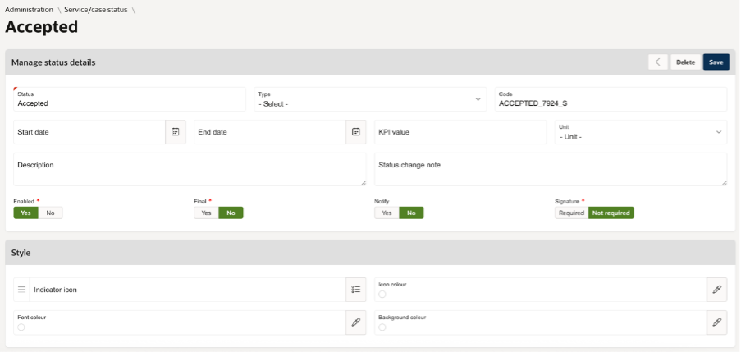Image resolution: width=741 pixels, height=352 pixels.
Task: Set Notify to Yes
Action: [387, 213]
